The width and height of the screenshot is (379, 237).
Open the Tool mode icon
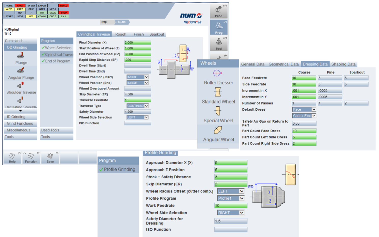219,43
